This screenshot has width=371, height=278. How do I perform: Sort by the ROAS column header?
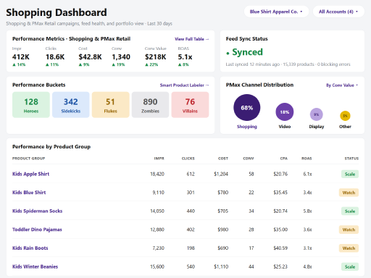pyautogui.click(x=307, y=159)
